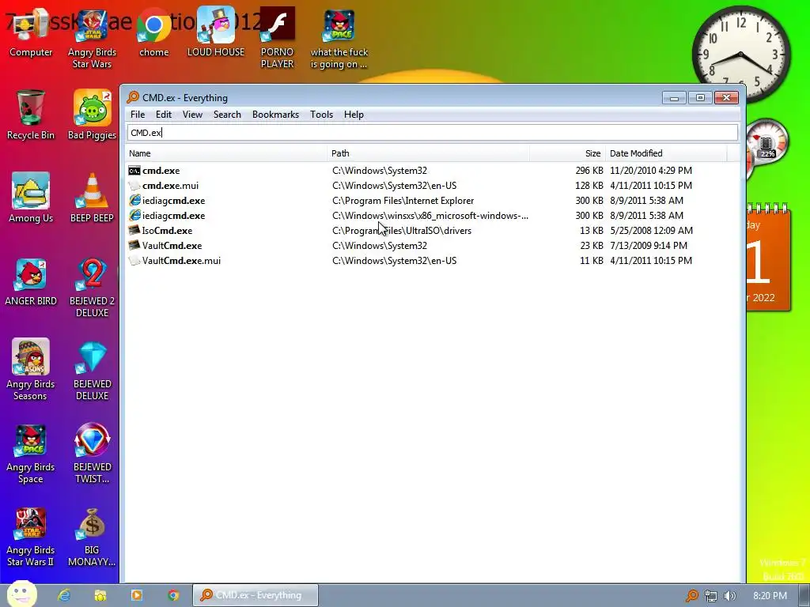This screenshot has height=607, width=810.
Task: Sort results by Path column
Action: point(428,153)
